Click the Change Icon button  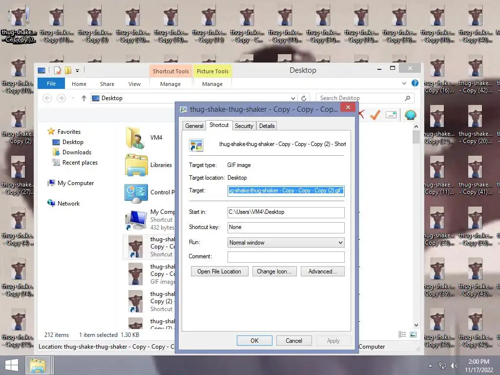pos(274,271)
